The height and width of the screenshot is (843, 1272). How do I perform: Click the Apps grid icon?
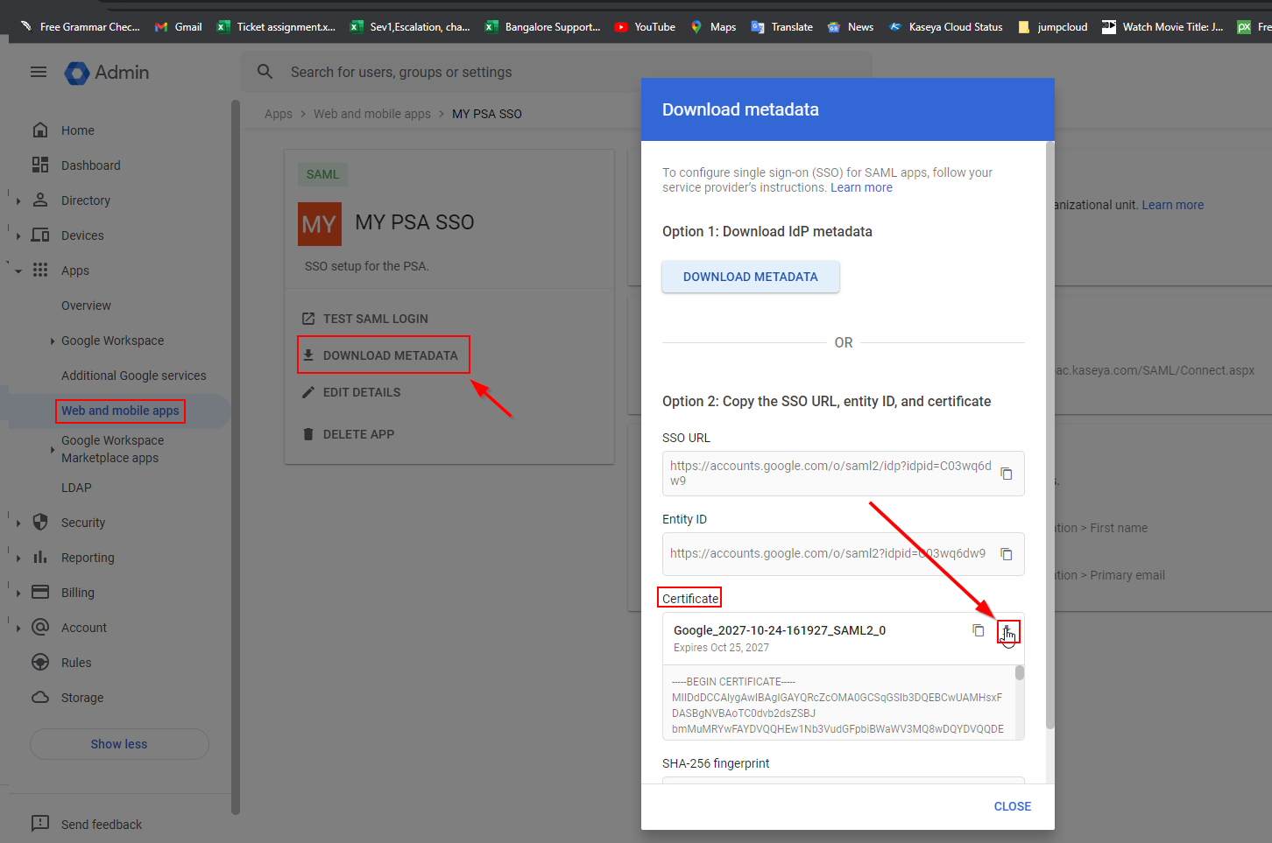click(x=40, y=270)
